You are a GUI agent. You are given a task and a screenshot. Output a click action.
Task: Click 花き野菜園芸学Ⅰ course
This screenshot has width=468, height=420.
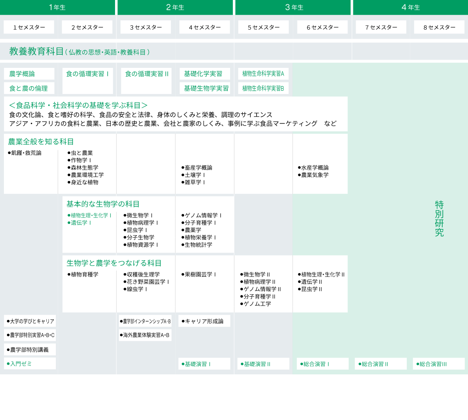pyautogui.click(x=146, y=282)
